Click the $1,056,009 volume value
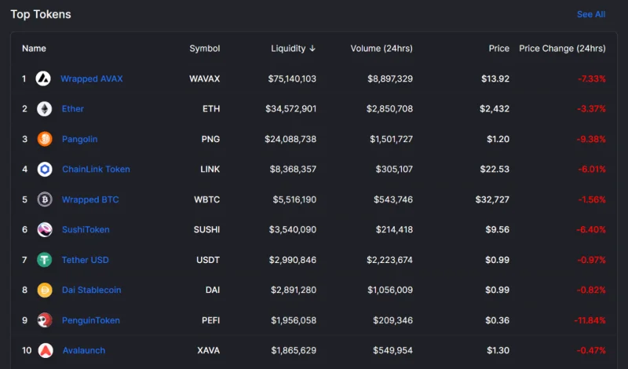 [x=390, y=290]
